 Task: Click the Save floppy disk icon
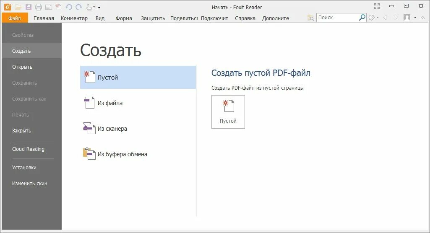(29, 7)
